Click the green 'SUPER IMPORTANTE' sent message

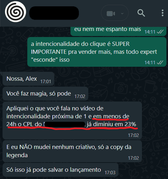pos(97,52)
